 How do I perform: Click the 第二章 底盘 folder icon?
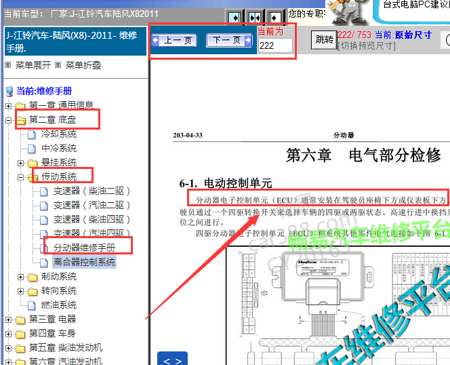[20, 120]
